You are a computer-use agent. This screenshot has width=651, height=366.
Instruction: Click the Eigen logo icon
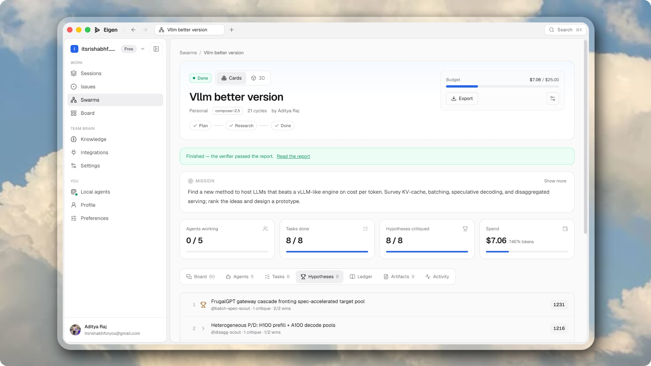coord(97,30)
